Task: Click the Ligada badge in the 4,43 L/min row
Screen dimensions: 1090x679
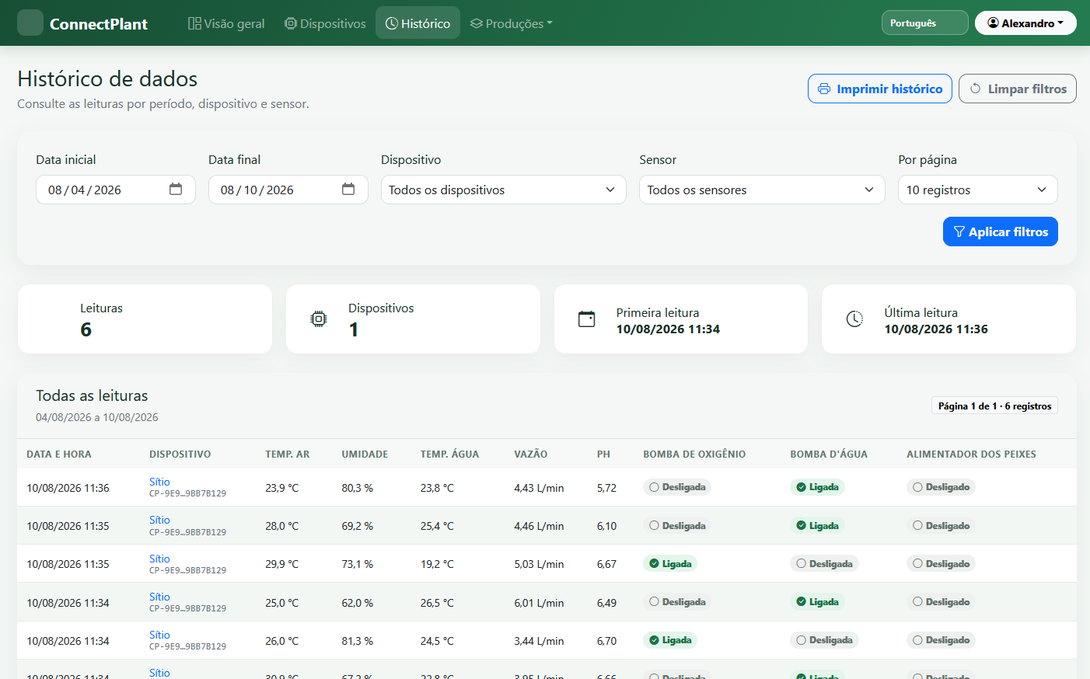Action: tap(817, 487)
